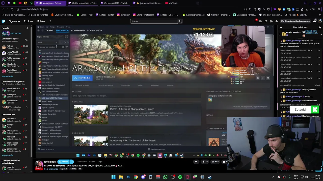Open the Instagram bookmark

[123, 15]
